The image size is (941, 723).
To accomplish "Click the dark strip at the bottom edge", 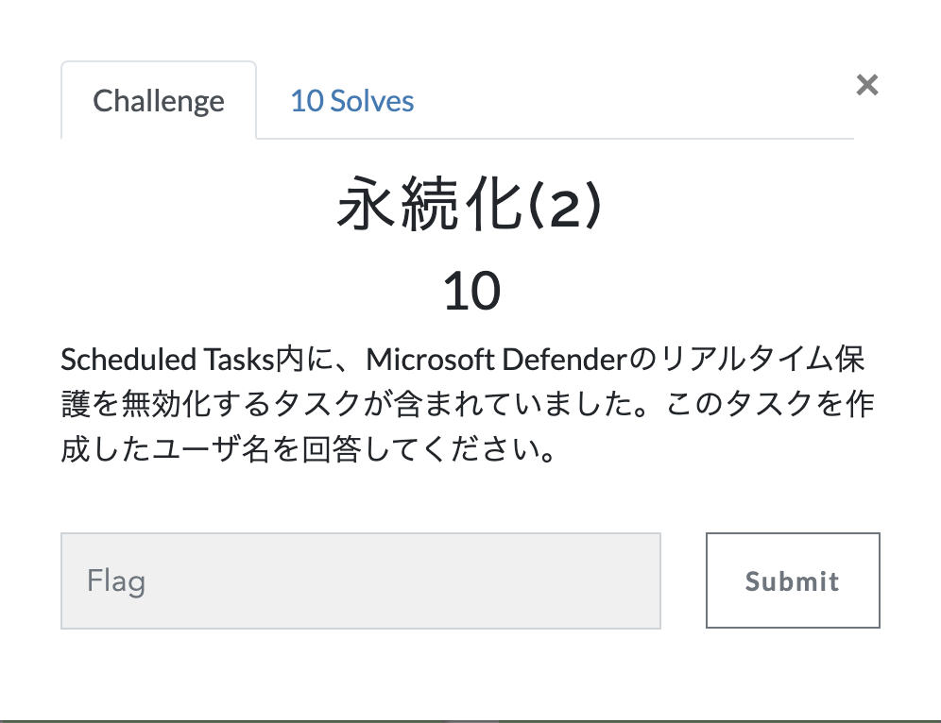I will [x=470, y=721].
